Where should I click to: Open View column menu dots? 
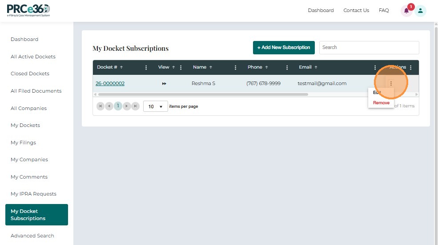[181, 67]
